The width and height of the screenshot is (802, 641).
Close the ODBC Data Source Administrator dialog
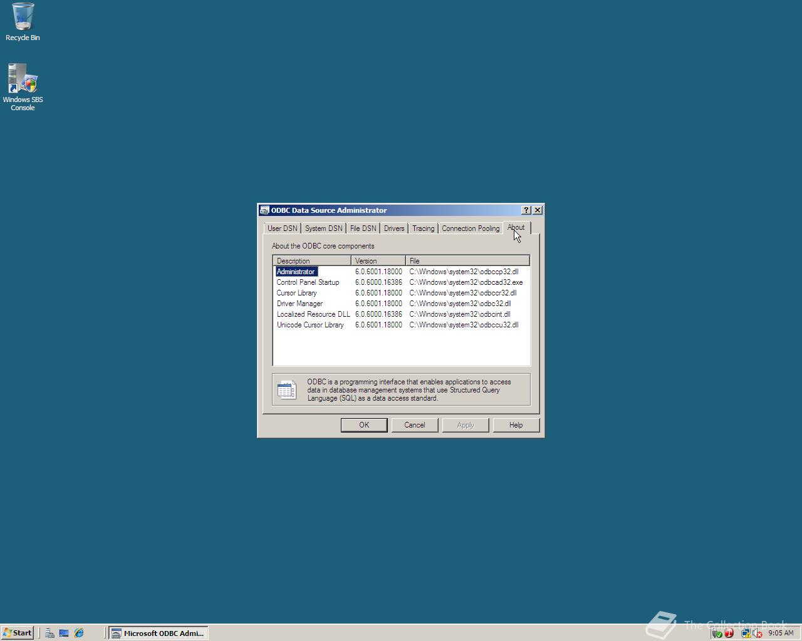(x=538, y=210)
